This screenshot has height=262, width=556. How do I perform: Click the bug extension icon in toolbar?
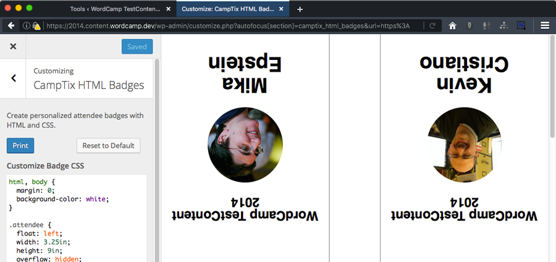pos(470,25)
